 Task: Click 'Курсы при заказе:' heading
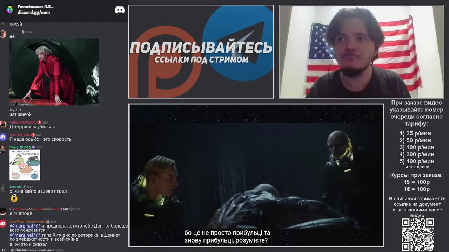tap(417, 175)
